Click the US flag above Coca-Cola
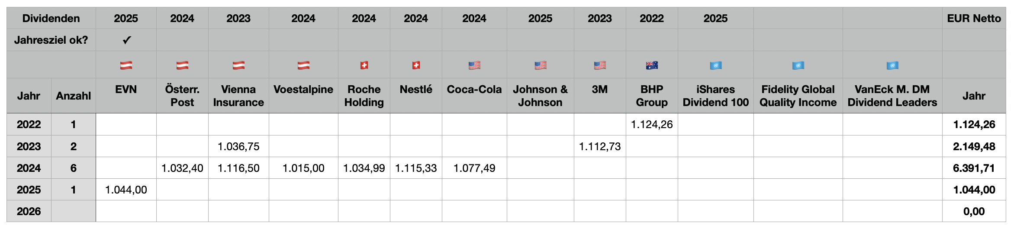This screenshot has width=1017, height=232. 474,65
